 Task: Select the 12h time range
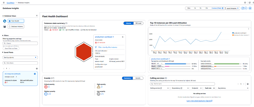point(206,8)
